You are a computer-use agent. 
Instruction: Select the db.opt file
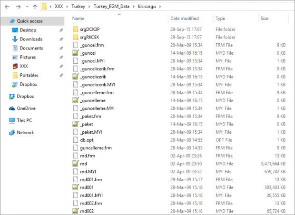(87, 140)
